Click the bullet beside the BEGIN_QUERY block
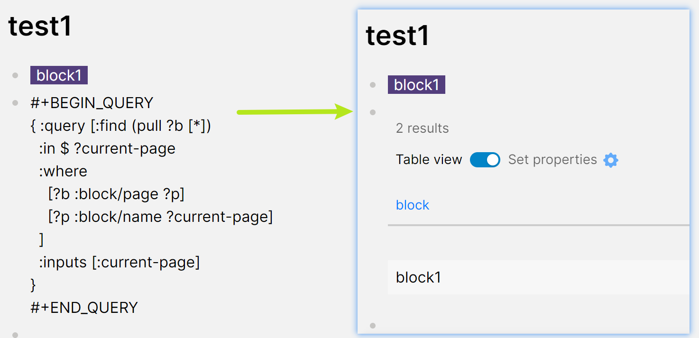 click(15, 102)
